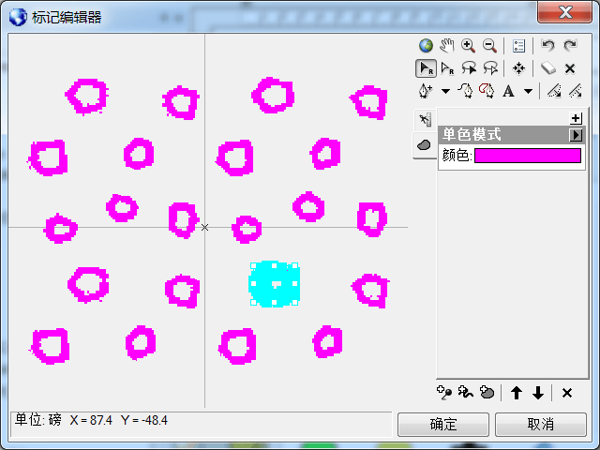Click the Redo arrow
The width and height of the screenshot is (600, 450).
click(x=570, y=46)
